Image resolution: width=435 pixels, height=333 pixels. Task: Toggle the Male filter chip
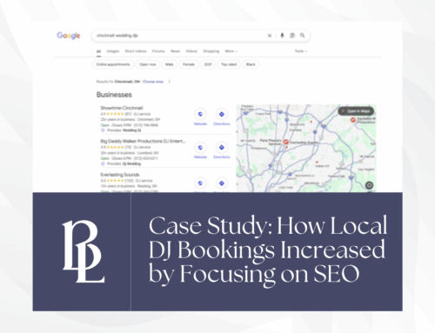tap(170, 64)
